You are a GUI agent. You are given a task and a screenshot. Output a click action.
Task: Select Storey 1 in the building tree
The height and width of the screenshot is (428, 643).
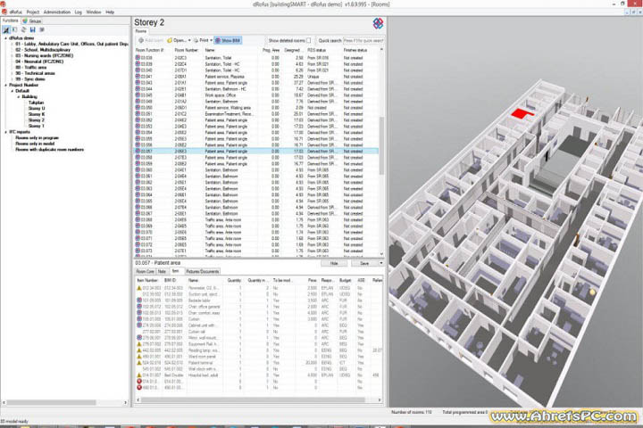tap(37, 126)
